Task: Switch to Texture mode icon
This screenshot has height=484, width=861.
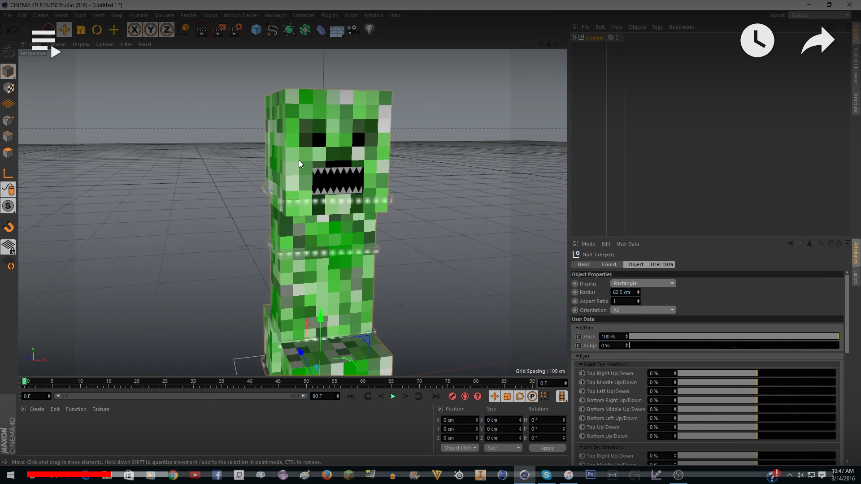Action: [x=8, y=88]
